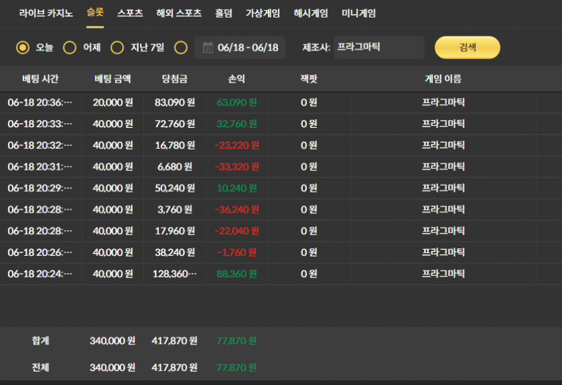
Task: Open the 해외 스포츠 tab
Action: [x=179, y=13]
